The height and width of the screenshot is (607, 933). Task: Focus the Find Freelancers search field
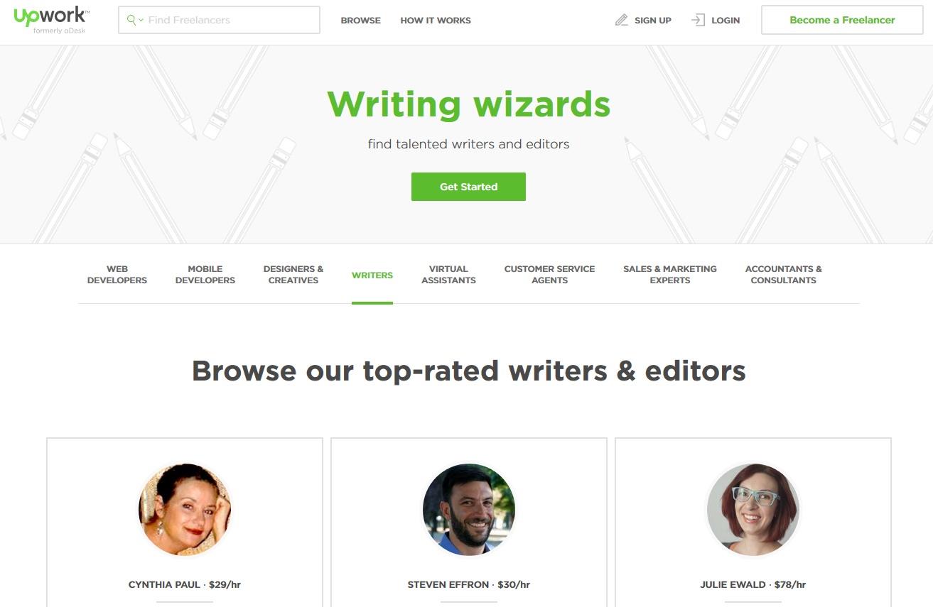pyautogui.click(x=219, y=20)
